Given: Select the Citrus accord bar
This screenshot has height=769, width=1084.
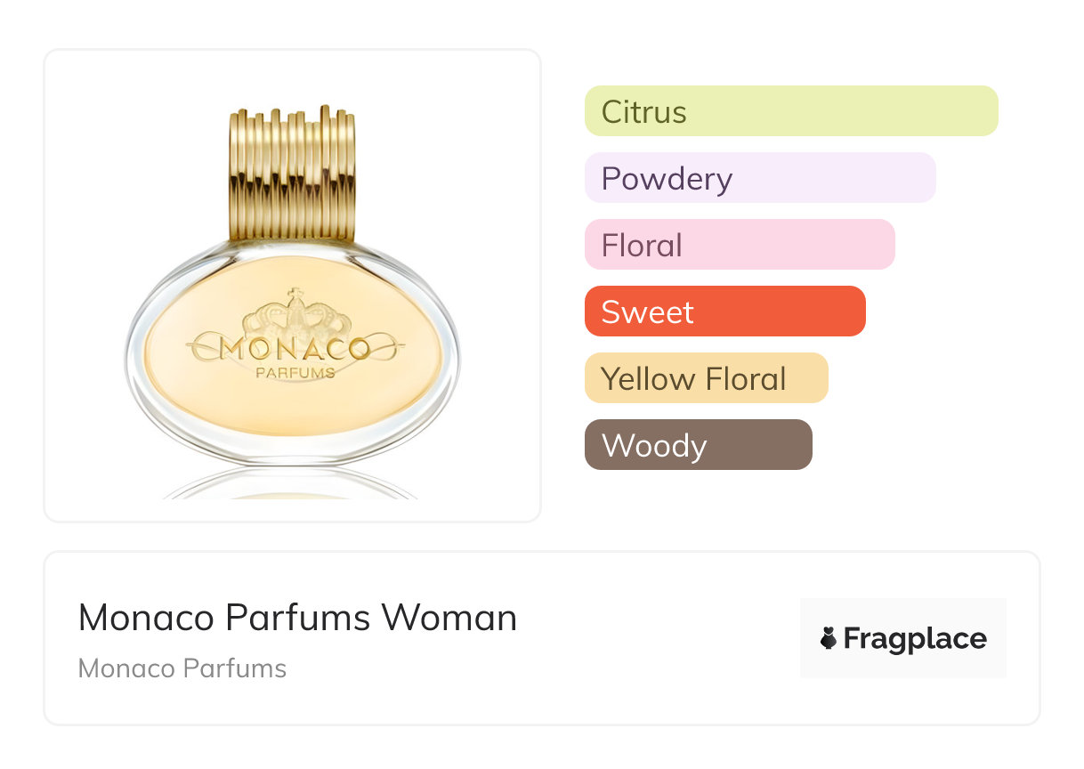Looking at the screenshot, I should (791, 111).
